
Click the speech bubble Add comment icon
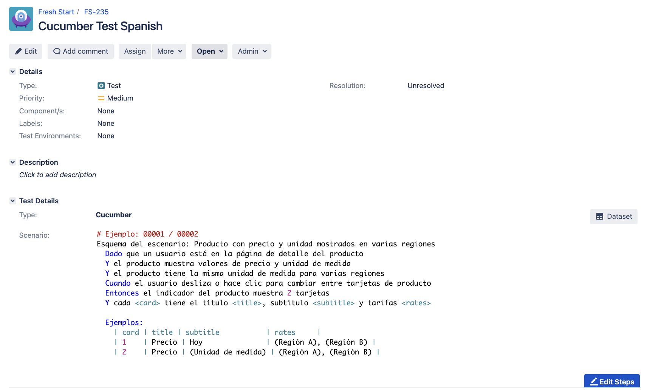pos(57,51)
